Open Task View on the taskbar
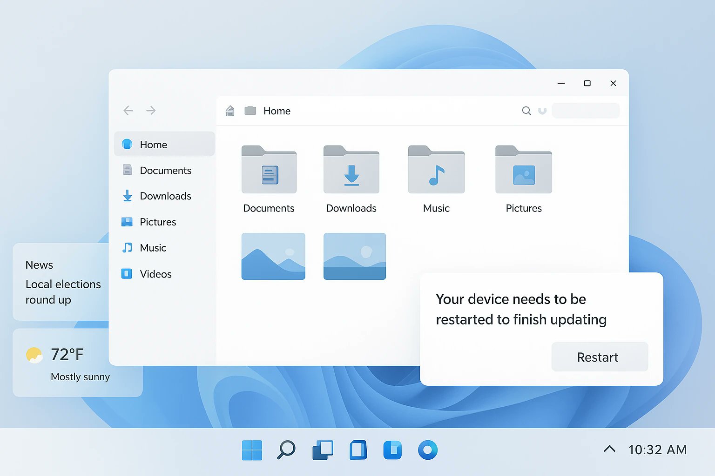Viewport: 715px width, 476px height. tap(323, 450)
